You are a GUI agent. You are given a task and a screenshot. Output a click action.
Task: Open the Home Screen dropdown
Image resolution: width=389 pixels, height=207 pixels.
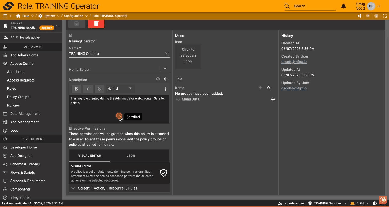pyautogui.click(x=165, y=69)
